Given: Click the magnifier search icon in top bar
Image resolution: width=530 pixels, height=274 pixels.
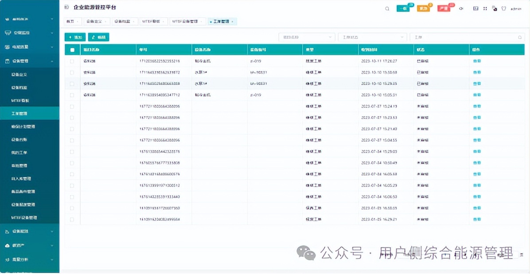Looking at the screenshot, I should coord(387,9).
